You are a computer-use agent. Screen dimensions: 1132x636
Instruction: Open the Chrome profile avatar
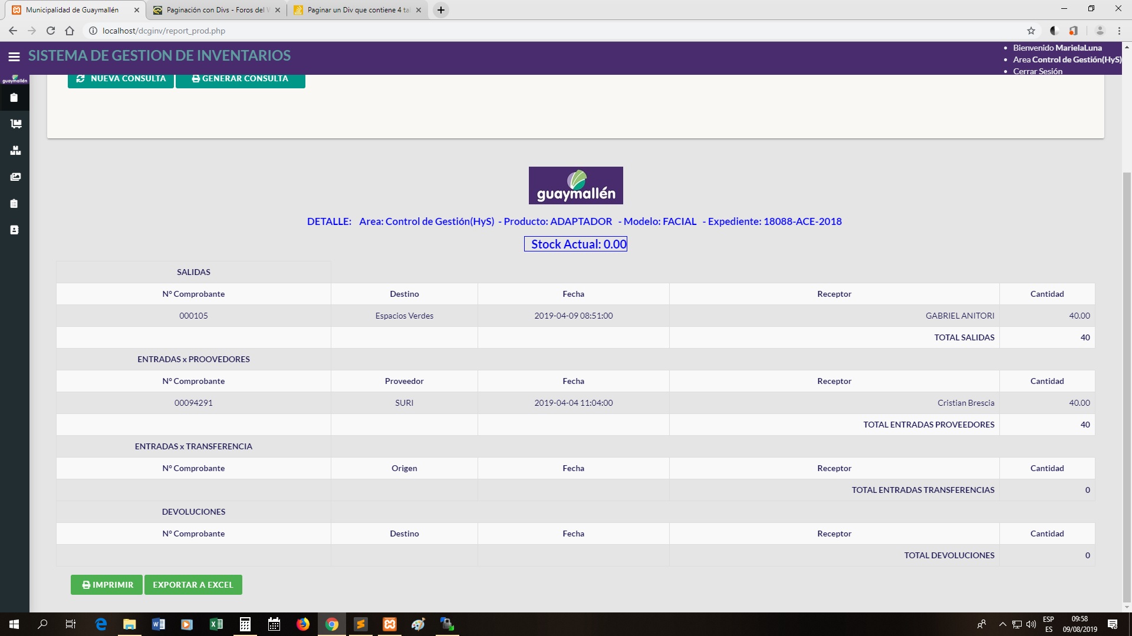click(1100, 31)
